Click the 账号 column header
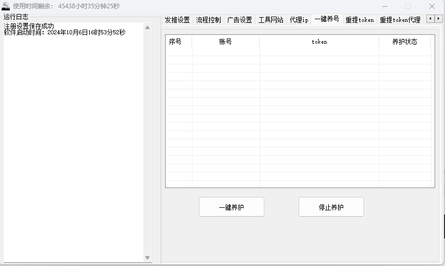Screen dimensions: 445x266 click(x=225, y=42)
